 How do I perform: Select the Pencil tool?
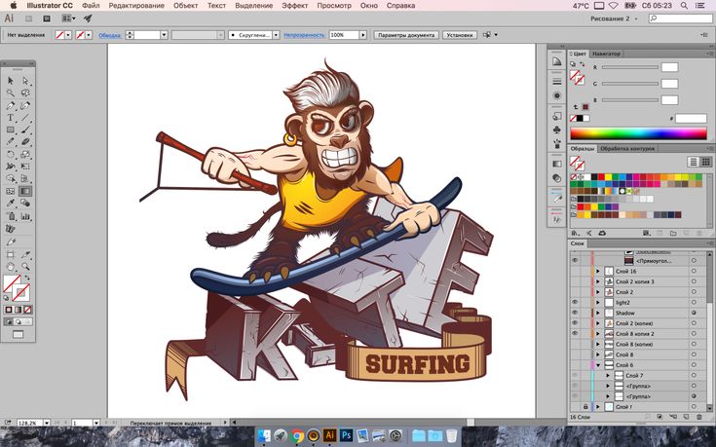coord(11,142)
